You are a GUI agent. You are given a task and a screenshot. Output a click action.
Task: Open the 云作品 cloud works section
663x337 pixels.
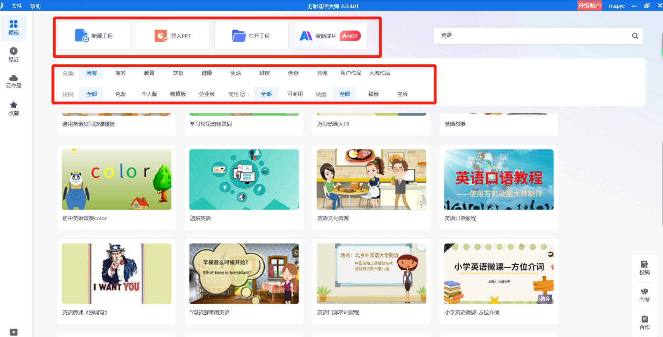(x=14, y=82)
